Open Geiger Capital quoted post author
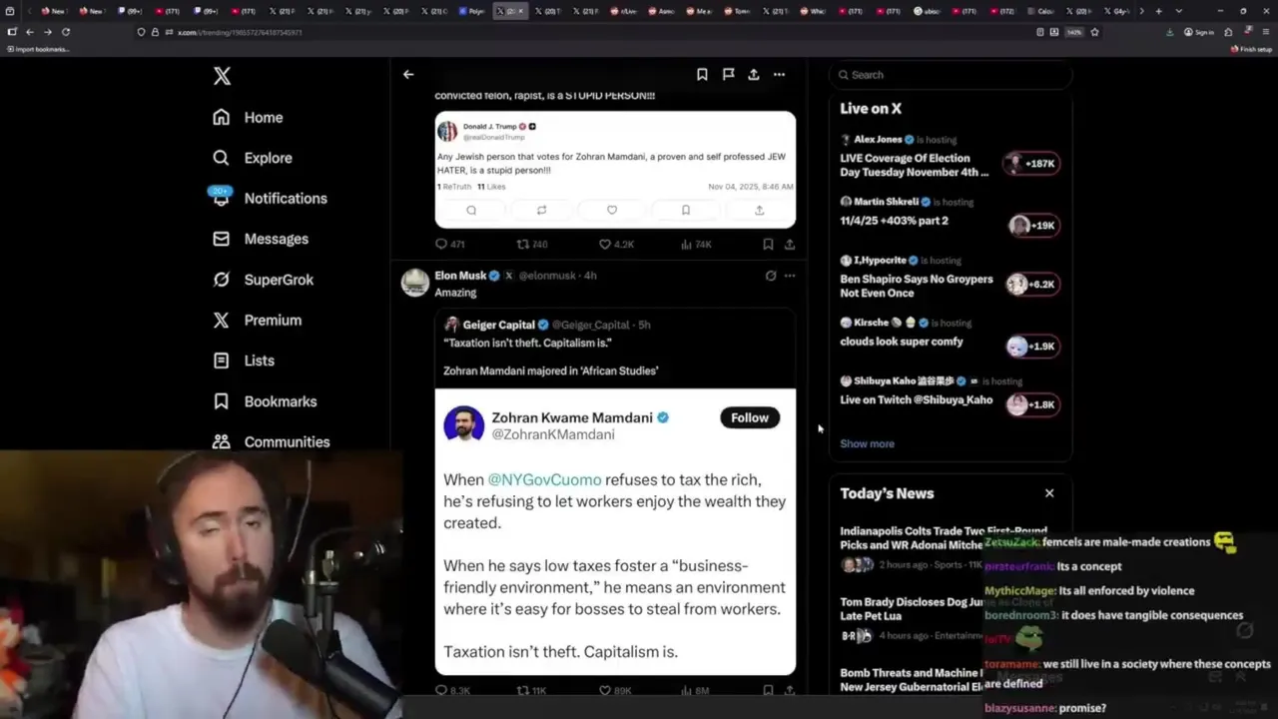Viewport: 1278px width, 719px height. click(x=499, y=325)
